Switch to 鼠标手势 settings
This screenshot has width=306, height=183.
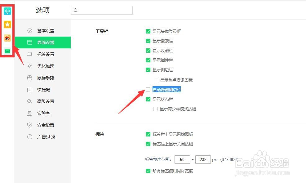pos(43,78)
